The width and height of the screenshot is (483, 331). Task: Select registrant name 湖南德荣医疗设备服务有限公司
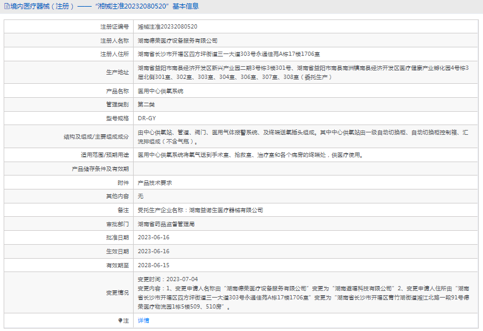pos(177,41)
